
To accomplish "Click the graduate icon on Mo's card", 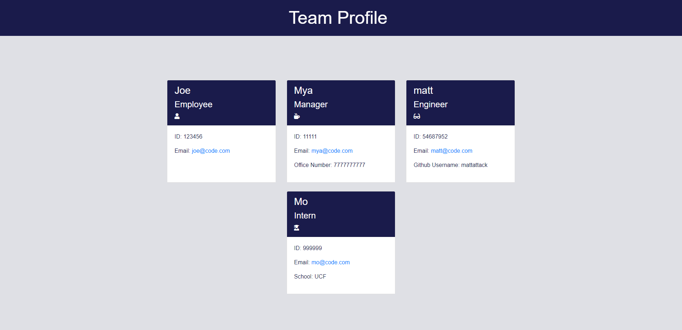I will (296, 227).
